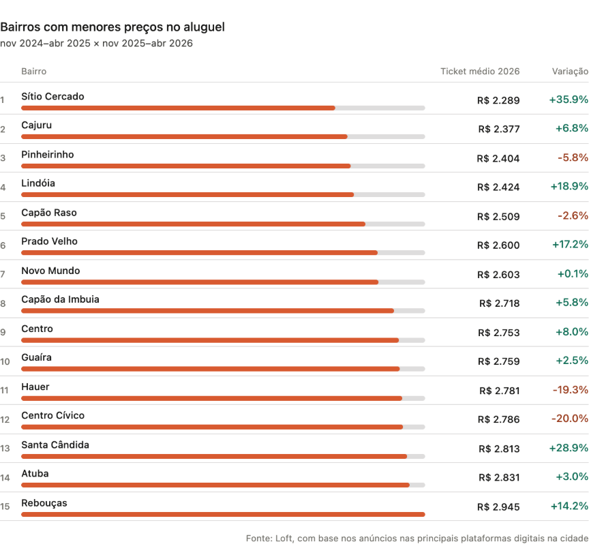Click the Centro Cívico row label

tap(52, 415)
